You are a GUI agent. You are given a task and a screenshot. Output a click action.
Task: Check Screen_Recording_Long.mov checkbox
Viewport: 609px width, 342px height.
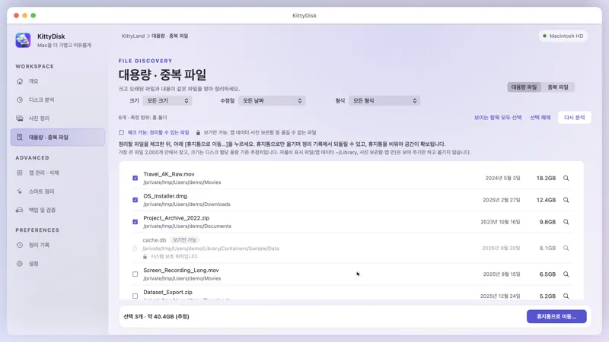click(136, 274)
